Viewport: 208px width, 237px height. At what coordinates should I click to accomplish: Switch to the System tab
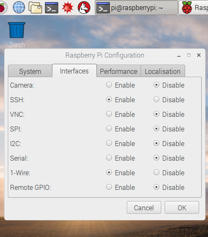[x=30, y=71]
